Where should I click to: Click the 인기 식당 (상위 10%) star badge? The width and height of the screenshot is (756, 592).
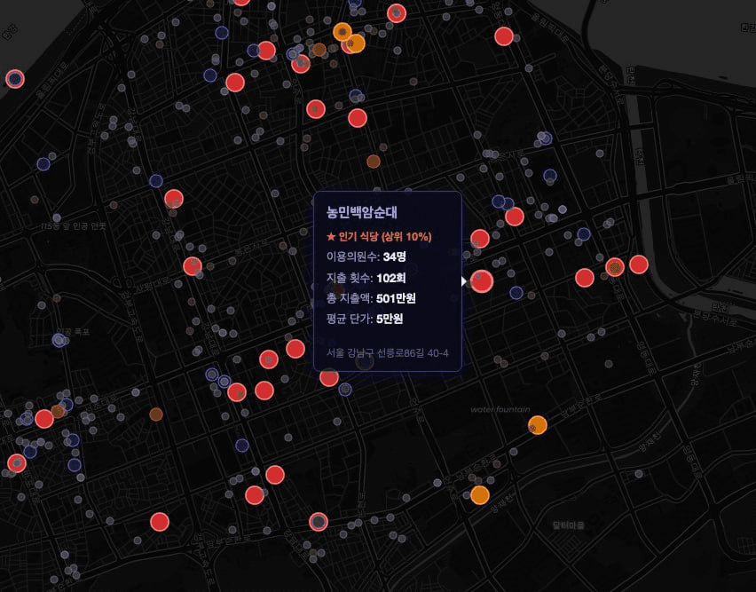[379, 237]
